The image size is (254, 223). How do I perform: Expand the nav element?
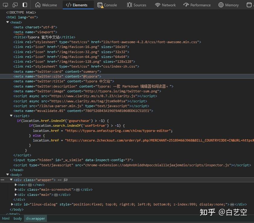coord(15,184)
